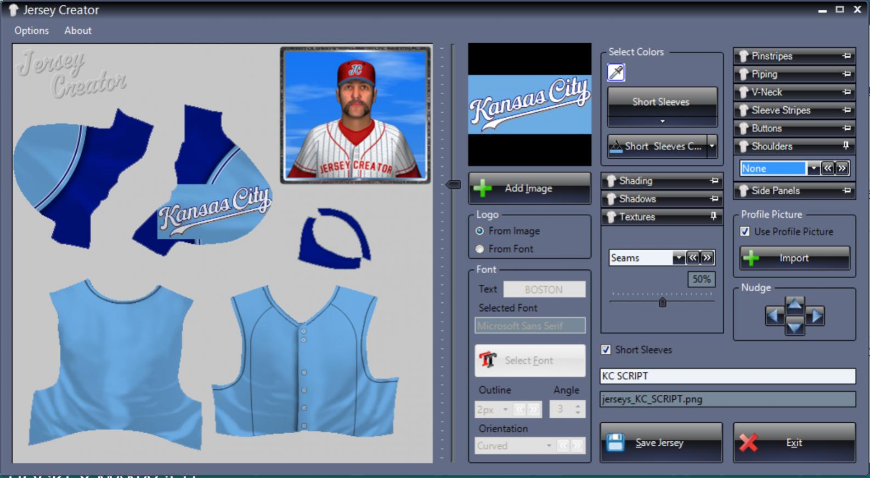Click the left Nudge arrow
Screen dimensions: 870x478
point(775,316)
